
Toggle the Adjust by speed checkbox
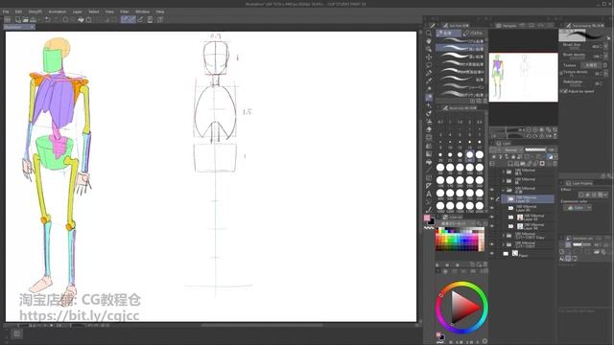pyautogui.click(x=565, y=91)
